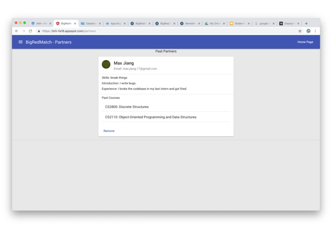Bookmark this page with the star icon
Viewport: 332px width, 236px height.
(x=300, y=31)
